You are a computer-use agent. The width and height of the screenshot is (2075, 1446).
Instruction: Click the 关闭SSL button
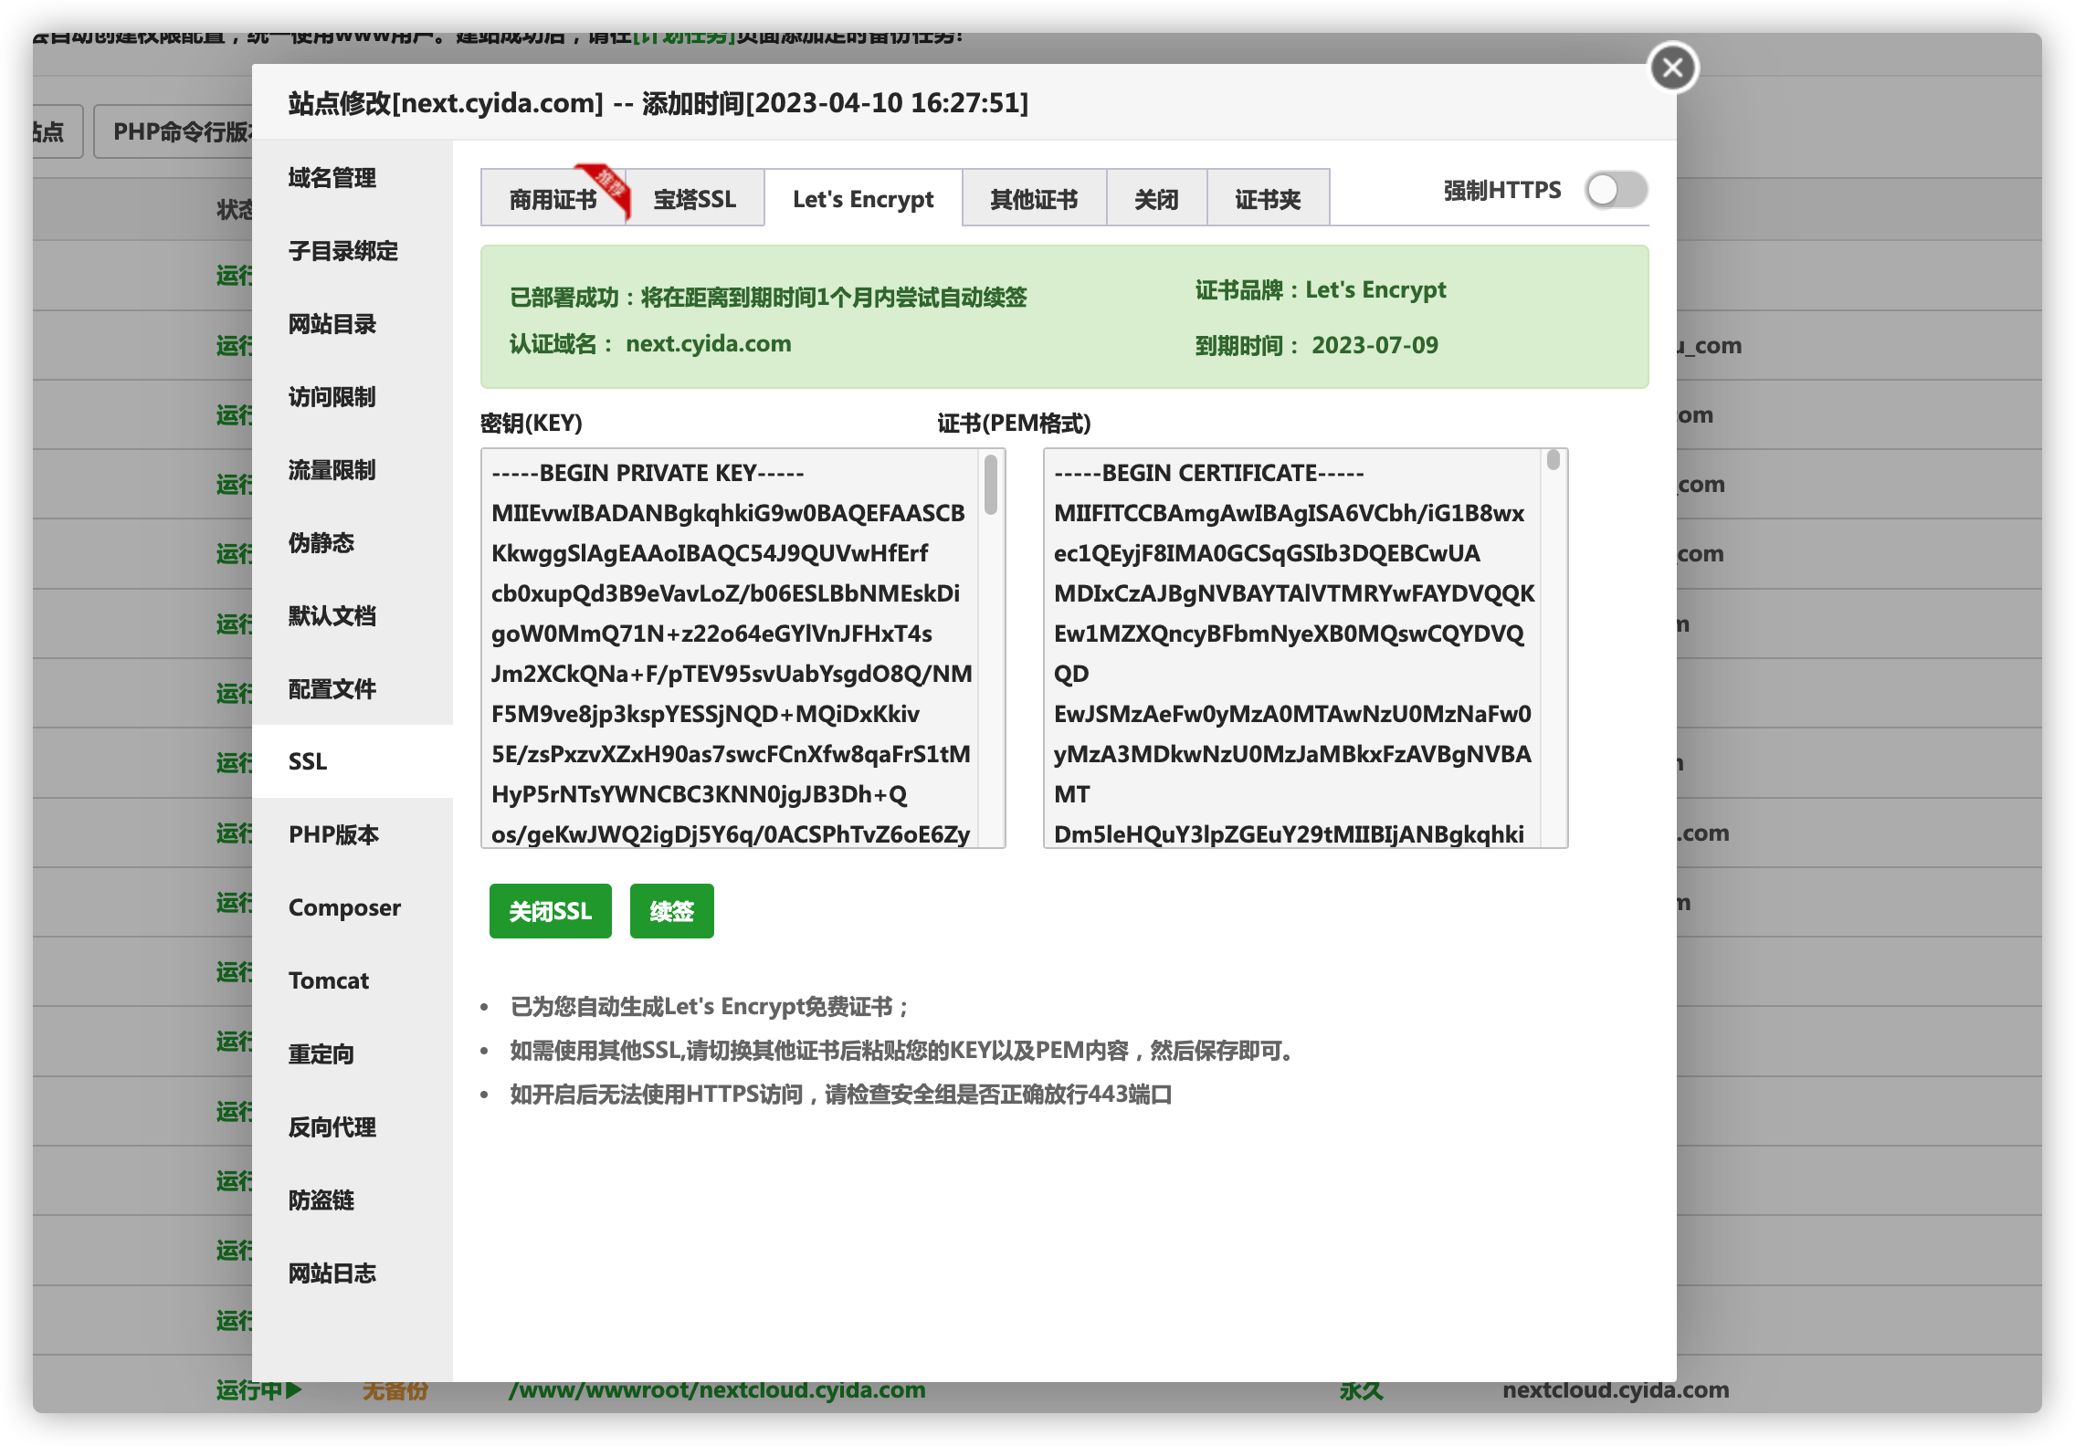pyautogui.click(x=550, y=911)
